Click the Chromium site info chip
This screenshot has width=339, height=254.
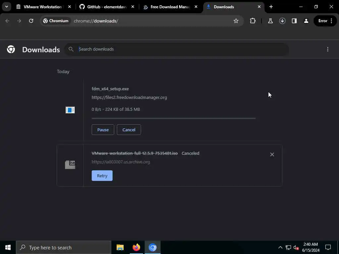point(56,21)
